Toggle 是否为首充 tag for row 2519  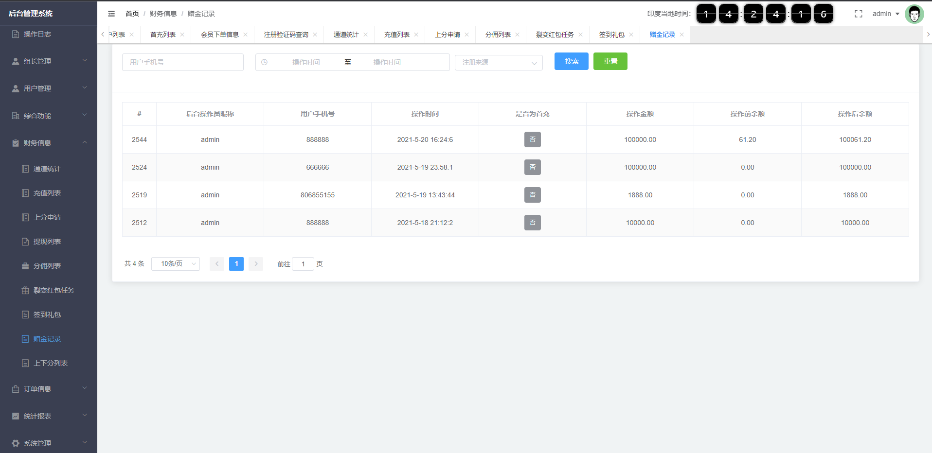pos(532,195)
